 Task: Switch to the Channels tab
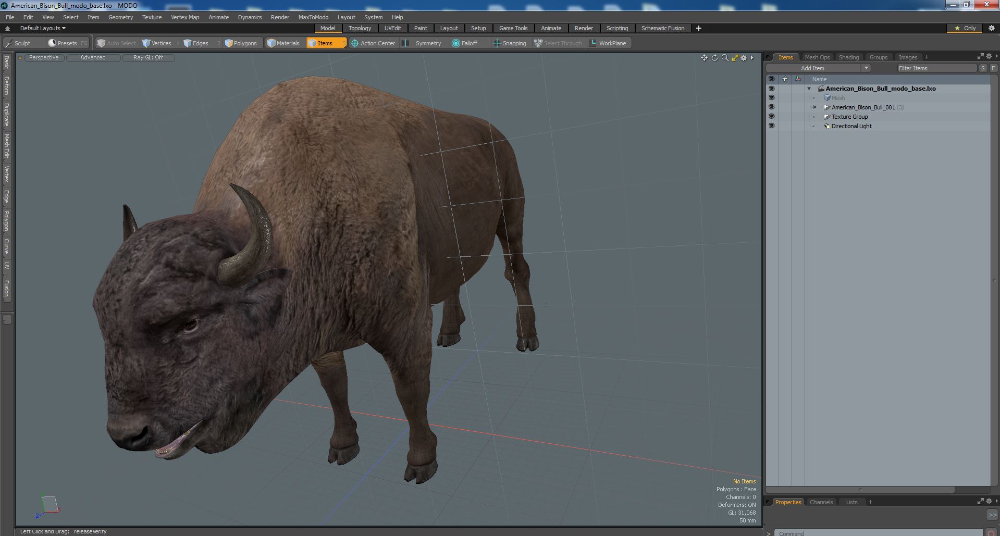[821, 502]
